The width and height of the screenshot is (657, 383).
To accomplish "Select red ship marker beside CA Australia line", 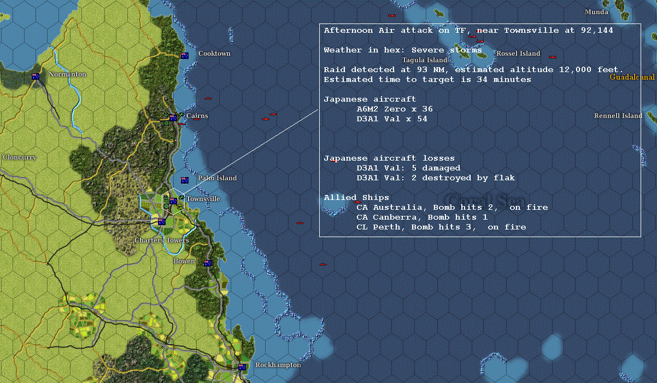I will click(x=358, y=202).
